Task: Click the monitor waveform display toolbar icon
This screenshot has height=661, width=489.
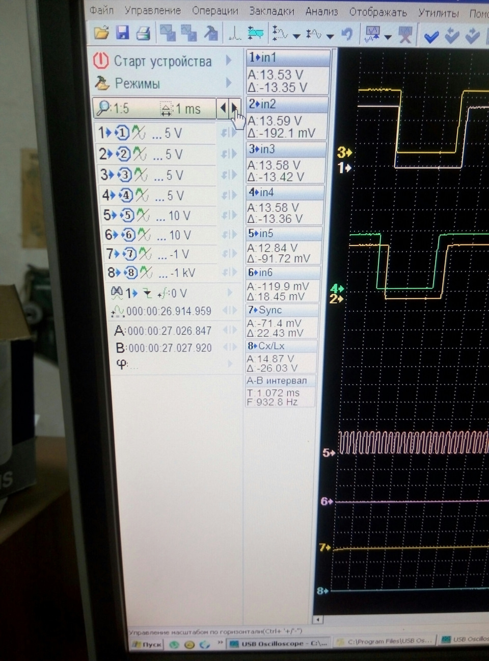Action: click(373, 35)
